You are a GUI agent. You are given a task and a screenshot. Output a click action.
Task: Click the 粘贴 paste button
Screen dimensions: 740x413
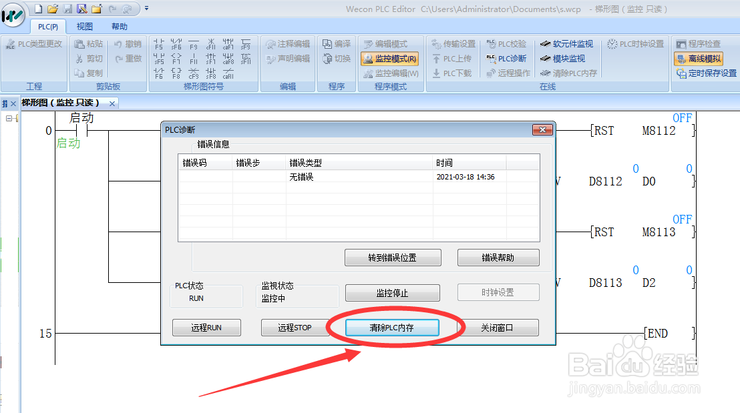tap(89, 44)
